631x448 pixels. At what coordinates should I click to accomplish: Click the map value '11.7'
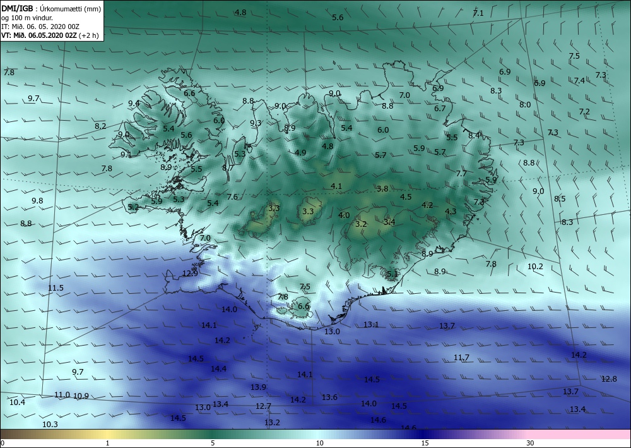pos(461,358)
